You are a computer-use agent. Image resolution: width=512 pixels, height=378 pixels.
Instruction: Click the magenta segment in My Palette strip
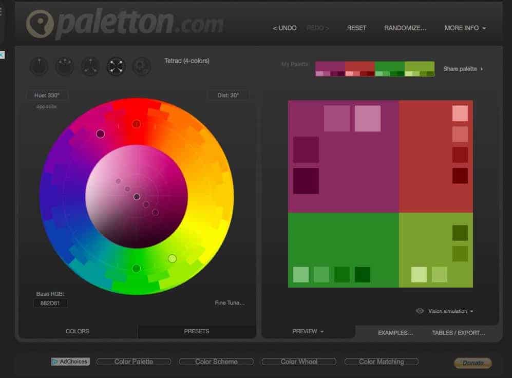pos(330,66)
